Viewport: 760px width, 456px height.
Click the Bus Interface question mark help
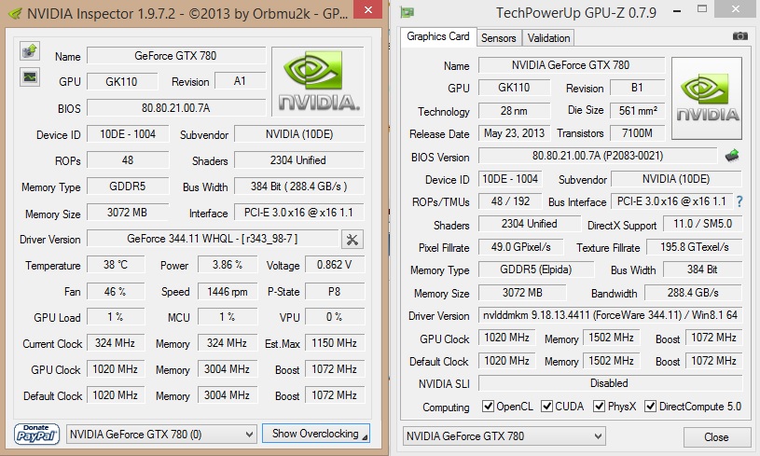(x=739, y=201)
